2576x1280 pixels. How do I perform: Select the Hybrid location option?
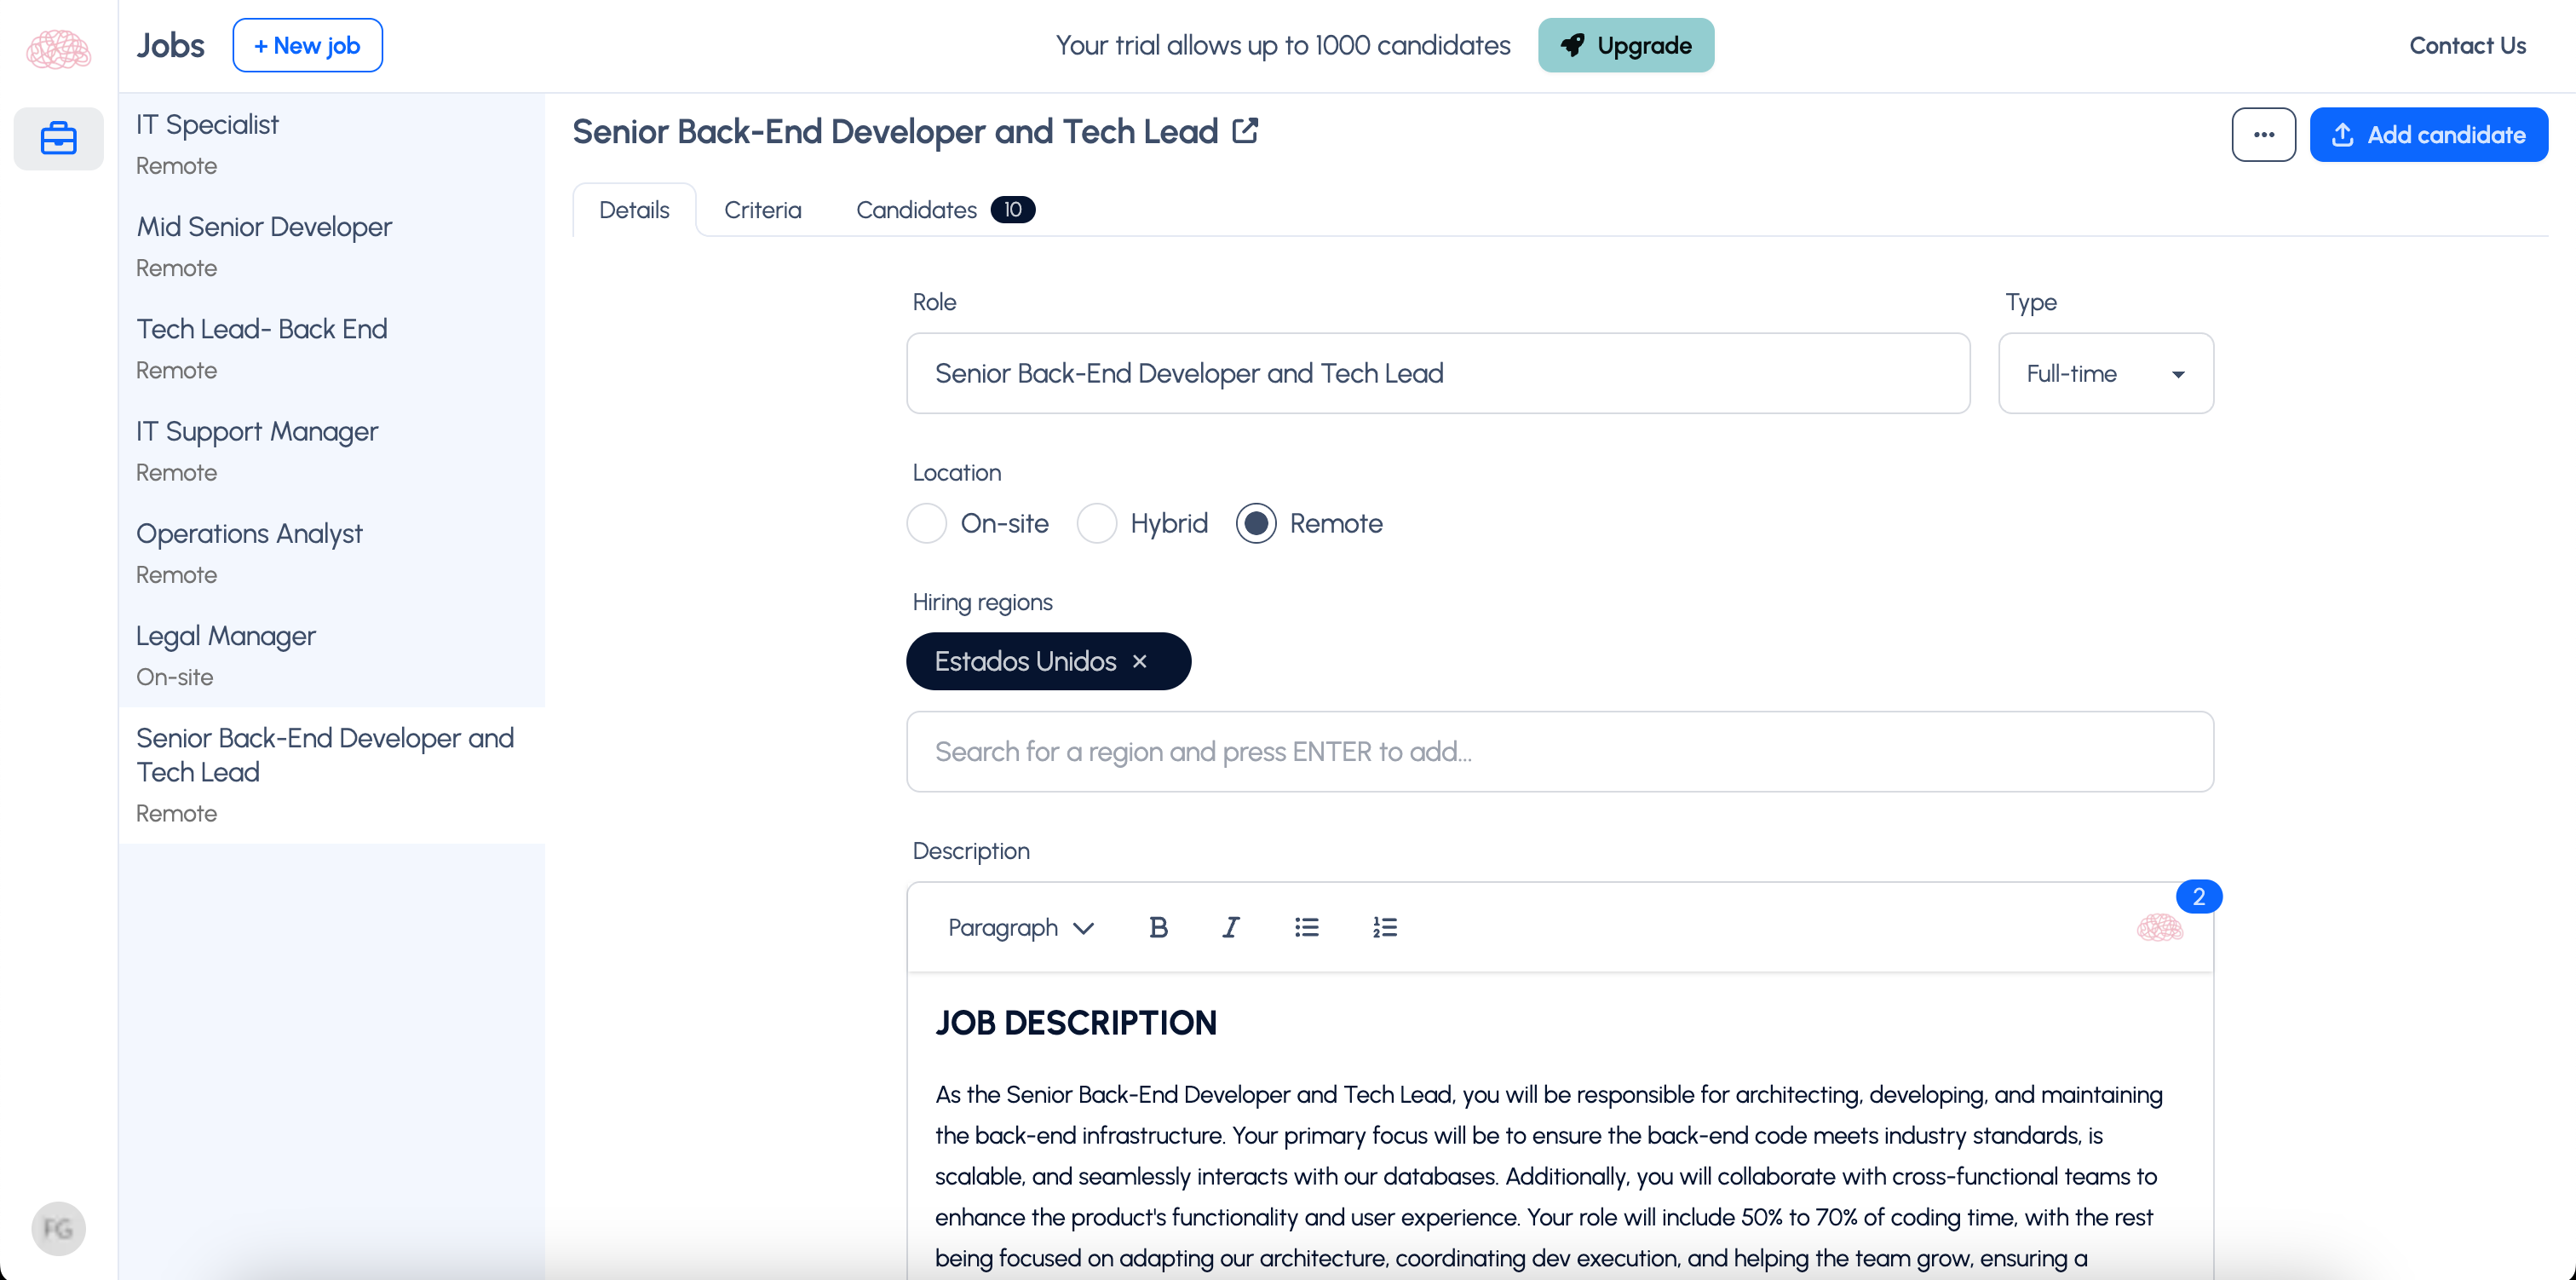pyautogui.click(x=1097, y=523)
